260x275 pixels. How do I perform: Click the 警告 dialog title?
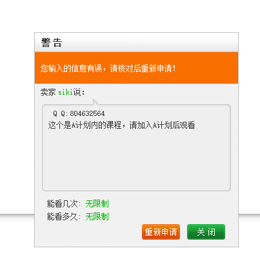point(52,43)
